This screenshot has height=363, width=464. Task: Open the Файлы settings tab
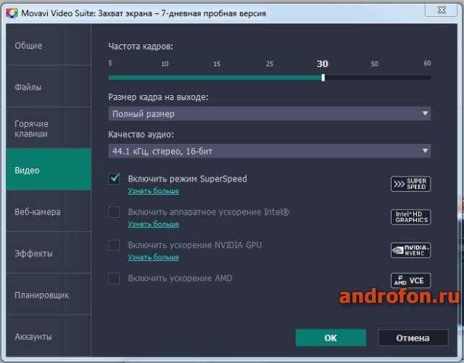(x=49, y=86)
